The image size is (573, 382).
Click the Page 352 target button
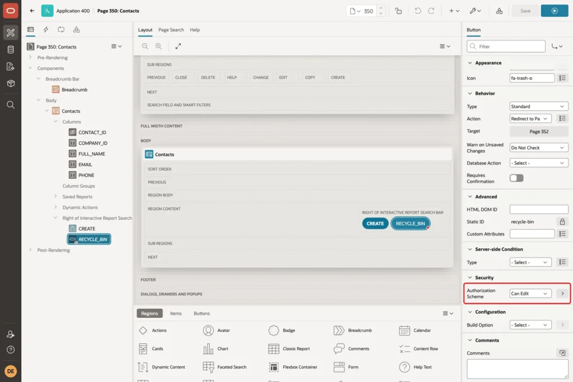coord(539,131)
